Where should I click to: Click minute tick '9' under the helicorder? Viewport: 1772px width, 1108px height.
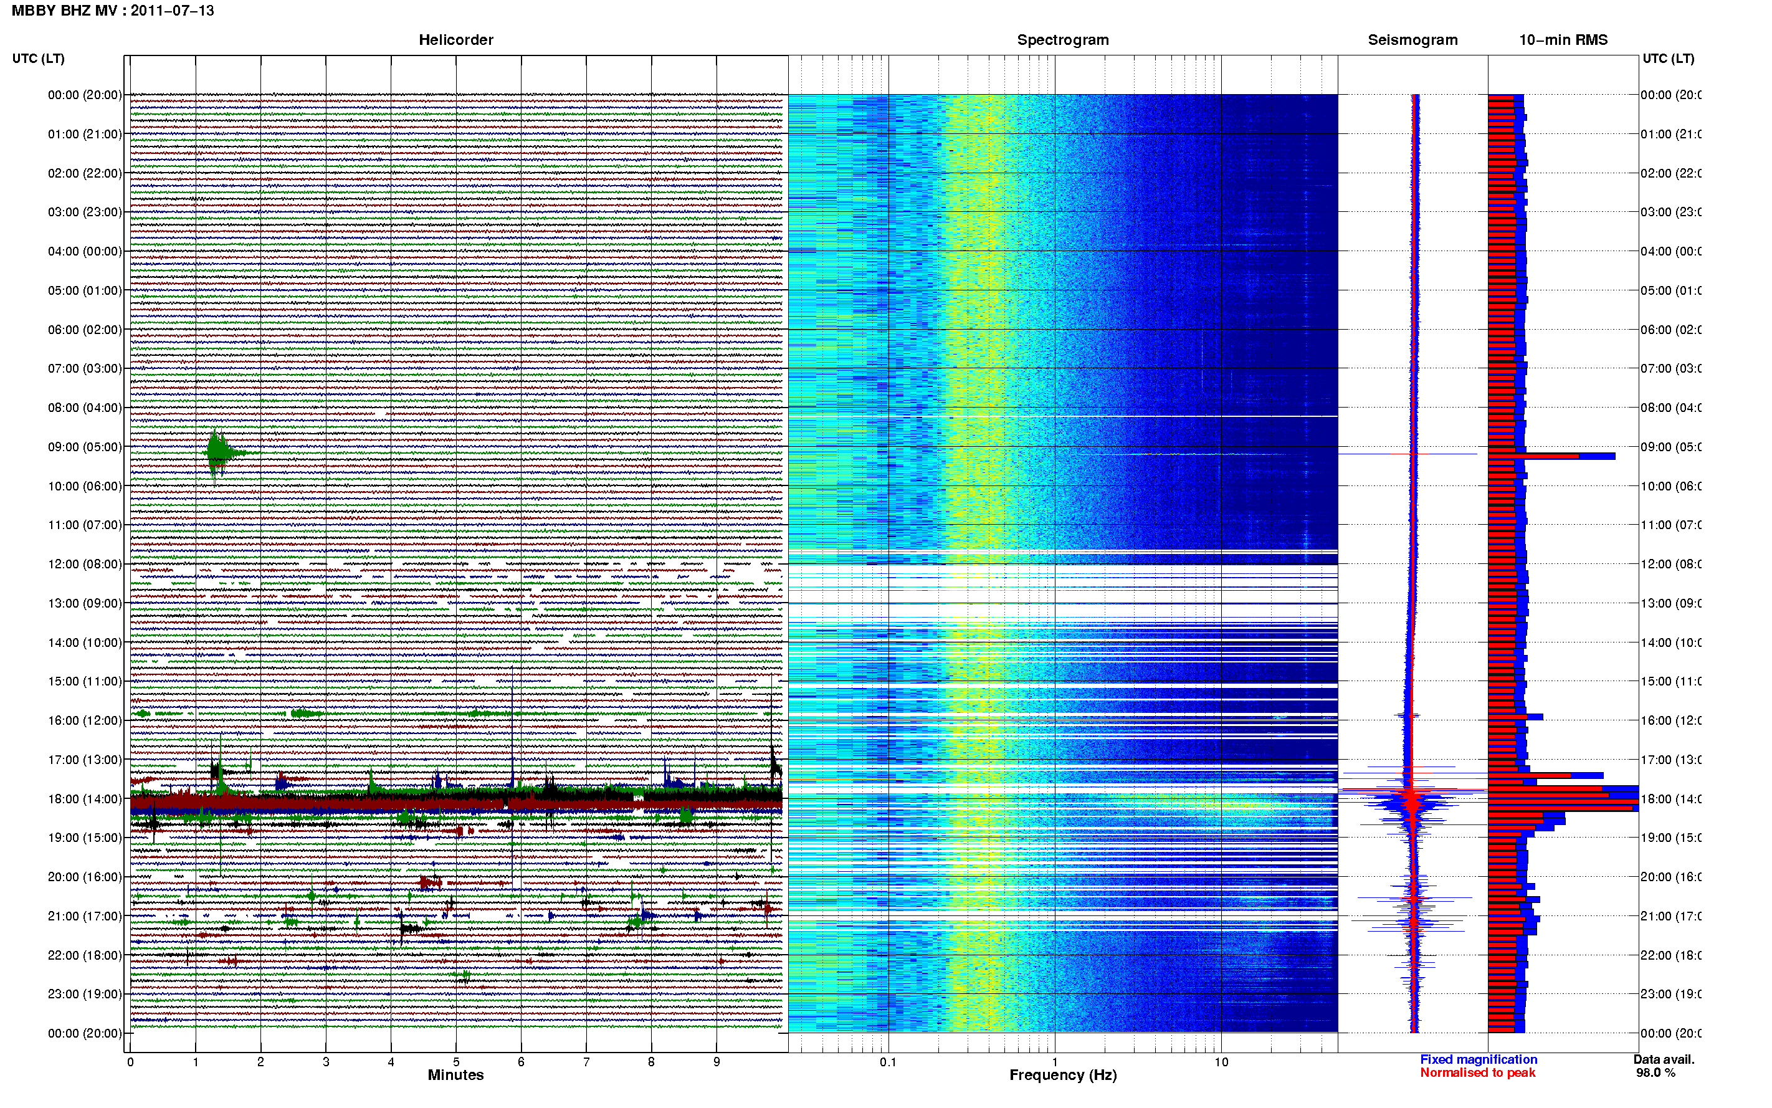click(717, 1062)
